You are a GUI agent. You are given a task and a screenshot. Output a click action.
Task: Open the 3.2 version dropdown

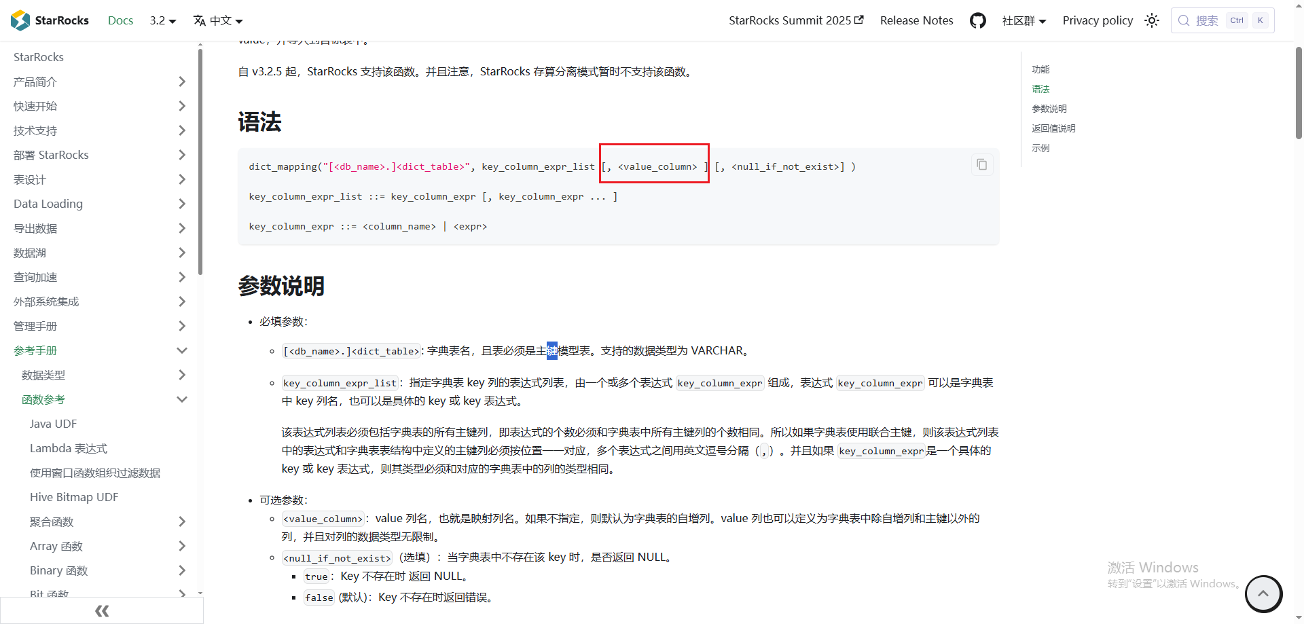point(163,20)
